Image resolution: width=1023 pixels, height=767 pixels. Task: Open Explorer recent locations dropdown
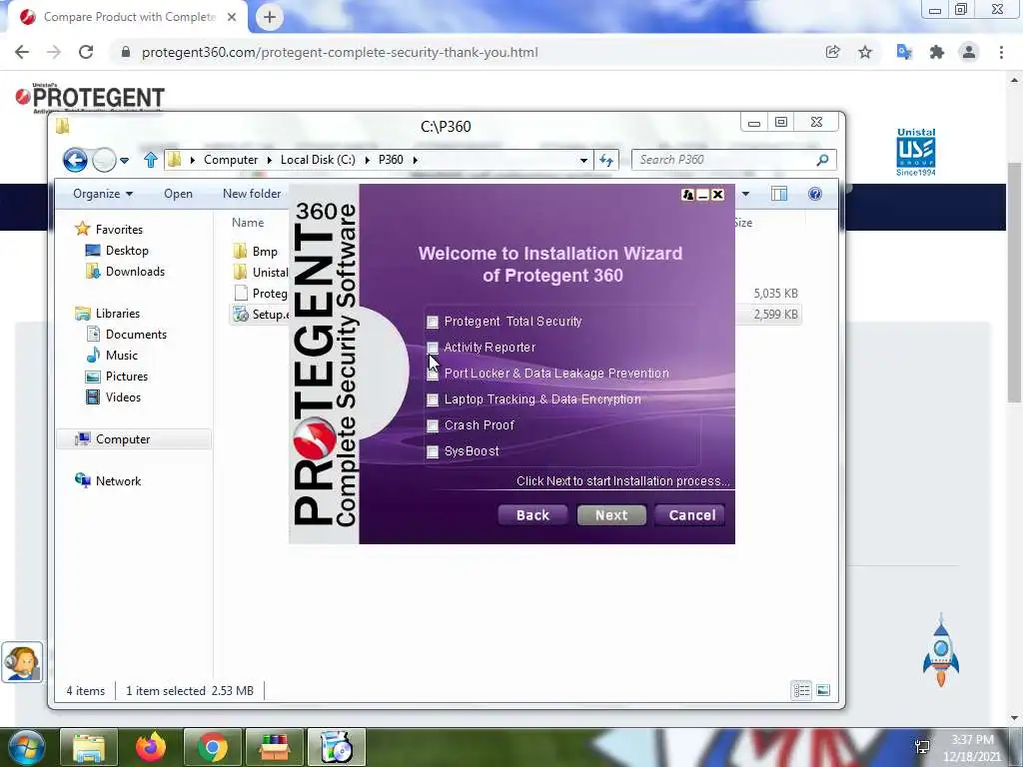click(x=125, y=160)
